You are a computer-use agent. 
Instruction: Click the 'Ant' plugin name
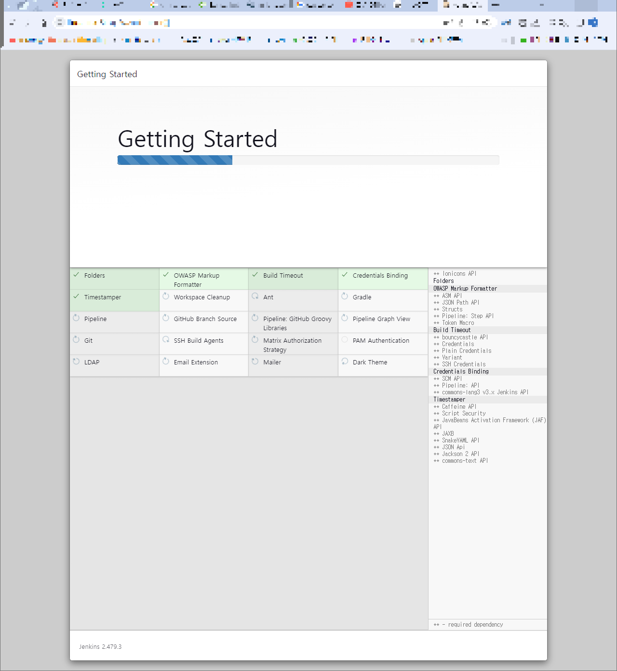pos(268,297)
